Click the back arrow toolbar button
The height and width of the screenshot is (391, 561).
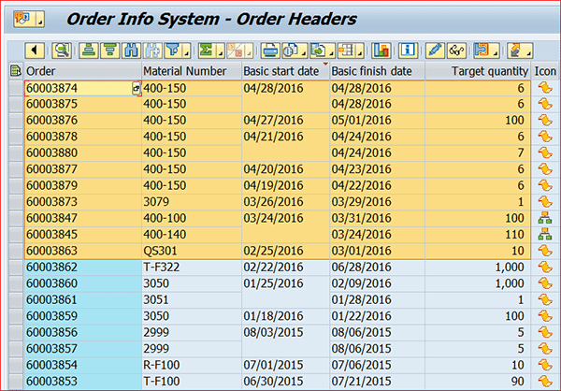tap(35, 51)
